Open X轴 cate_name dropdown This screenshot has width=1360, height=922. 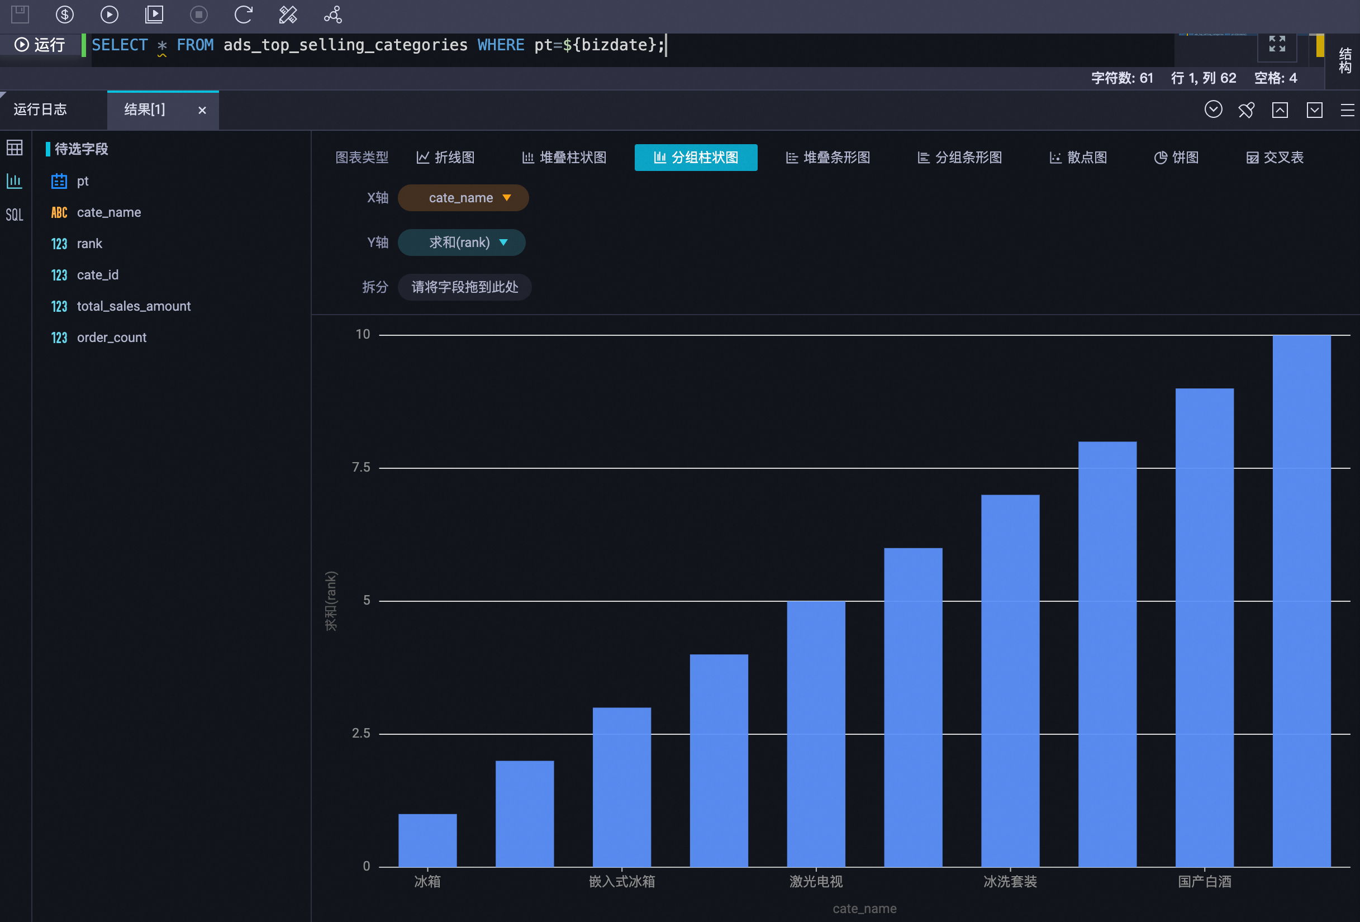point(463,198)
